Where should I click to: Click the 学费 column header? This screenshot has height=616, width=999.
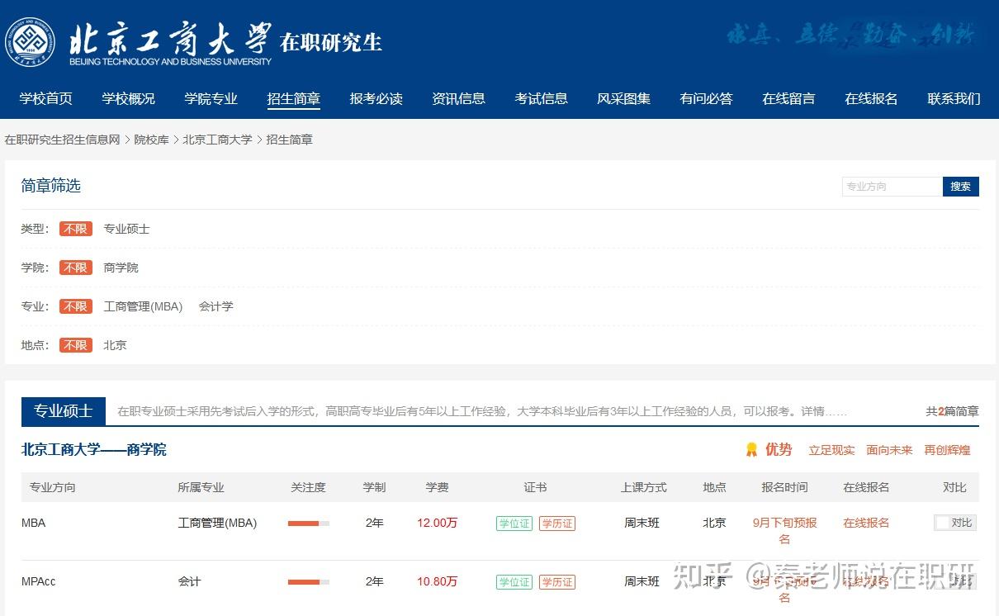pyautogui.click(x=438, y=488)
